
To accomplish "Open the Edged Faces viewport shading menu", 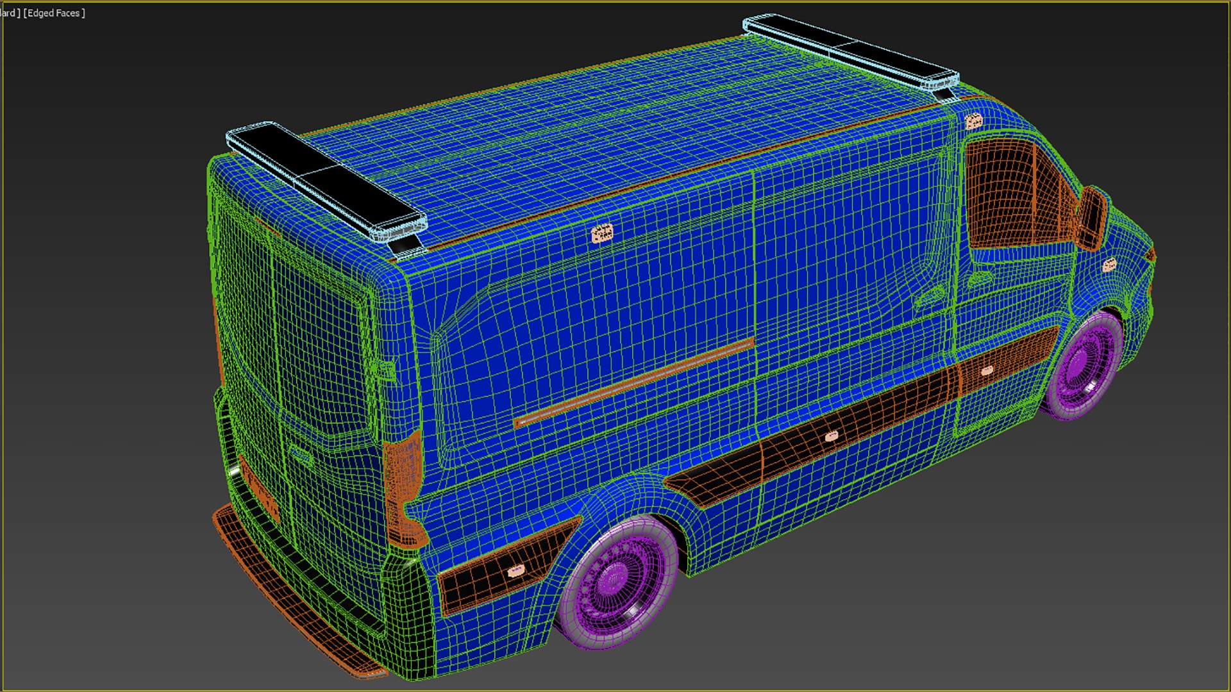I will 54,13.
